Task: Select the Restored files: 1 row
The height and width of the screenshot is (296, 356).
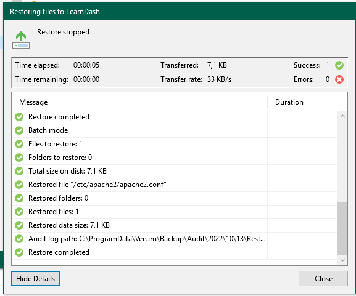Action: click(x=175, y=212)
